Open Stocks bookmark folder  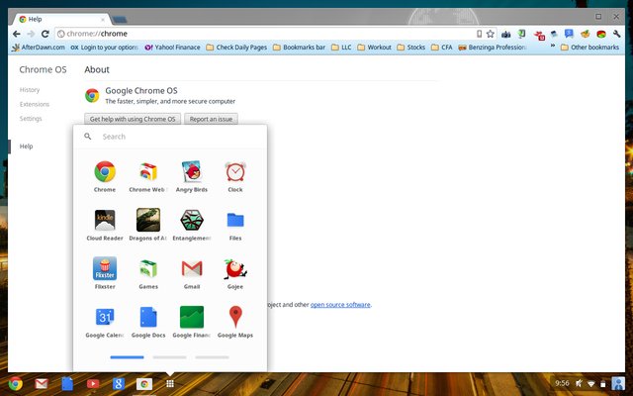click(x=411, y=48)
